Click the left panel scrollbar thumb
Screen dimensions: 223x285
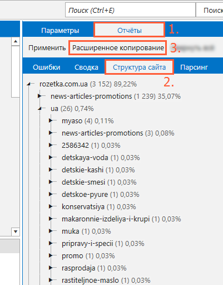[16, 71]
